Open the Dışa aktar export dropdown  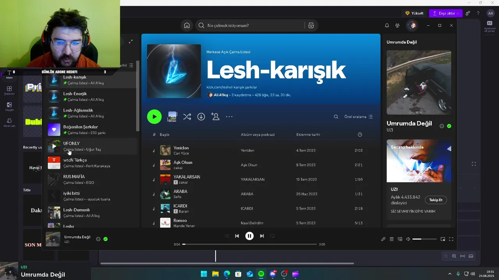446,13
